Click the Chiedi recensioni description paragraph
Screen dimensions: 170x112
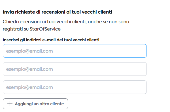tap(66, 25)
